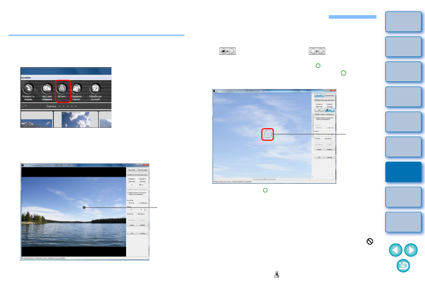Open Quick check (Быстрая проверка) from toolbar
The image size is (425, 300).
click(47, 88)
